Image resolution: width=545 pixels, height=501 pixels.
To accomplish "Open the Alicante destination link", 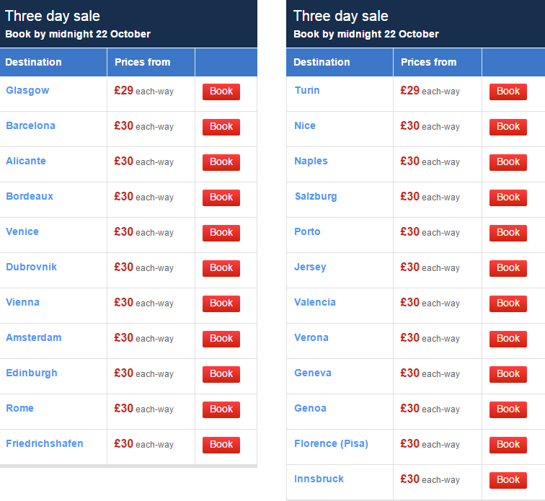I will 26,161.
